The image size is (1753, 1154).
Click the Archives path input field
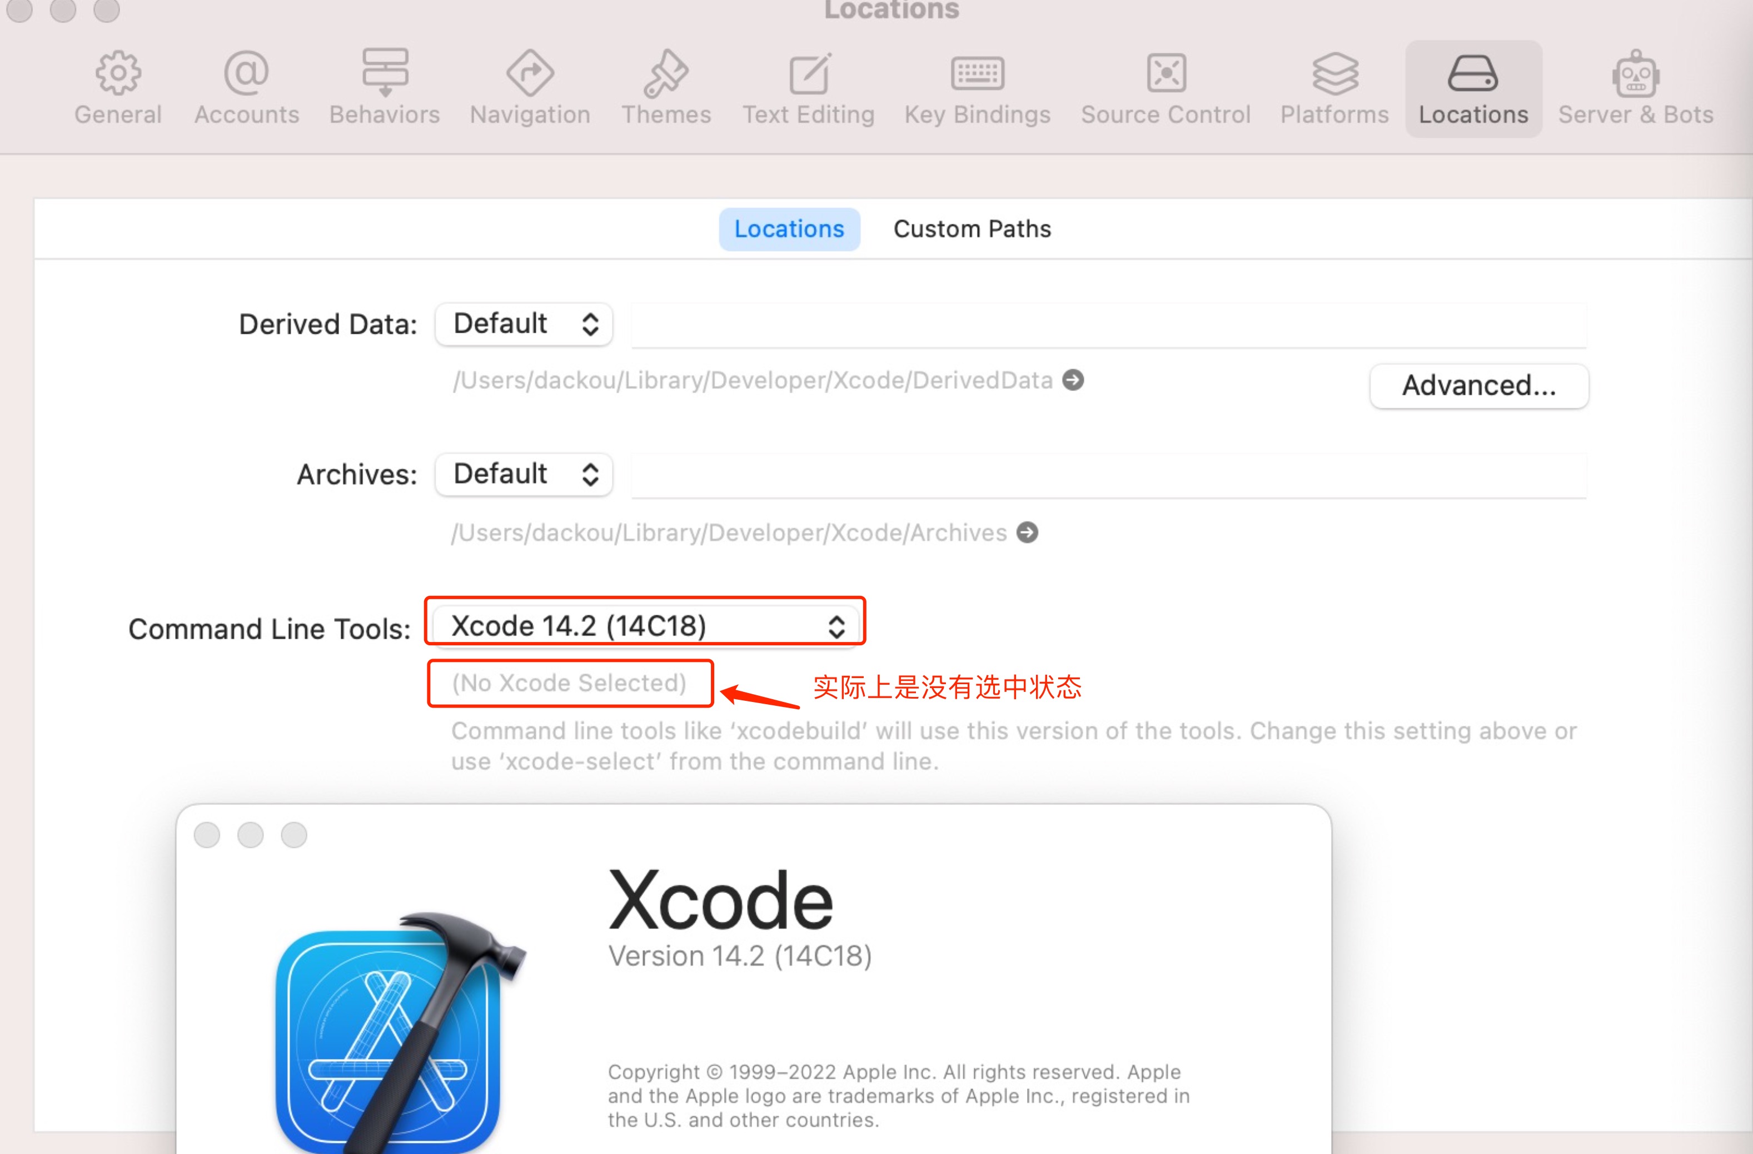pyautogui.click(x=1108, y=475)
